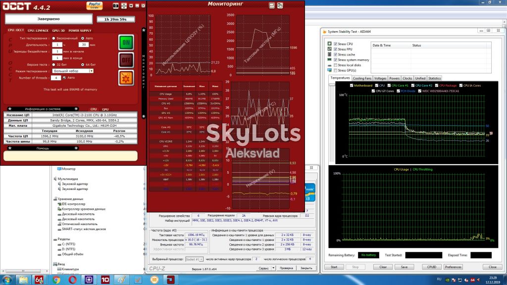Select the Бесконечный test type radio button

(x=53, y=38)
